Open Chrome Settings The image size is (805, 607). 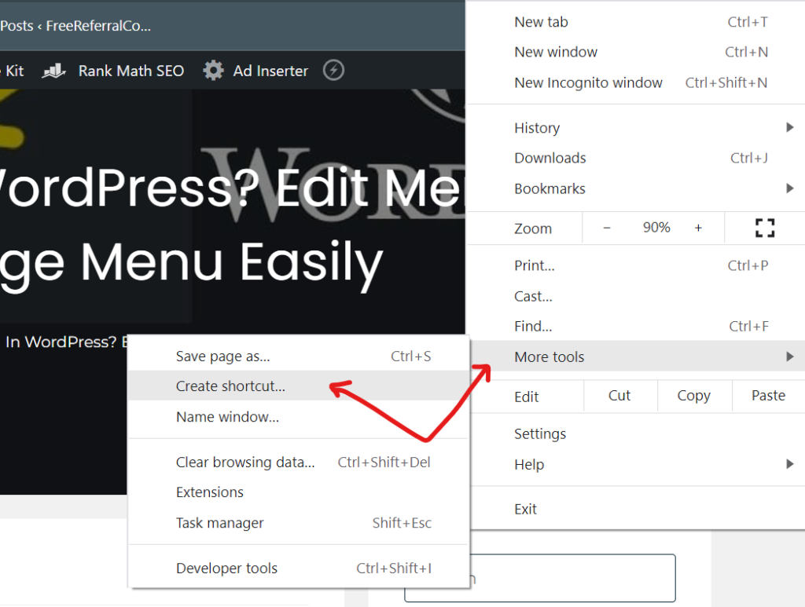pos(540,433)
